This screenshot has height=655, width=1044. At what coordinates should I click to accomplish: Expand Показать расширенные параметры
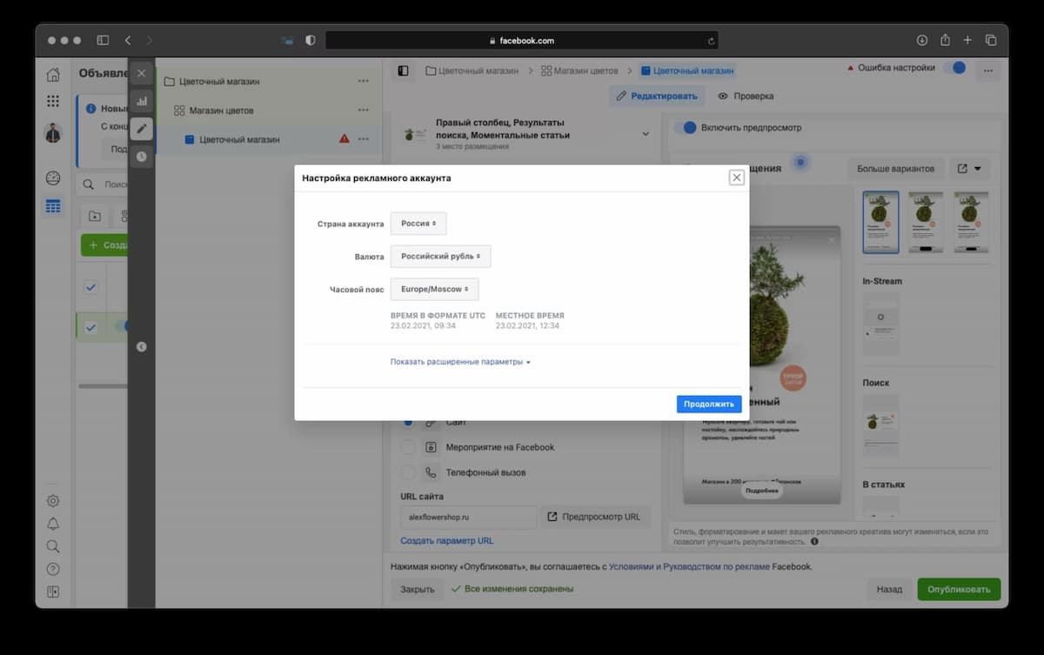(x=460, y=362)
